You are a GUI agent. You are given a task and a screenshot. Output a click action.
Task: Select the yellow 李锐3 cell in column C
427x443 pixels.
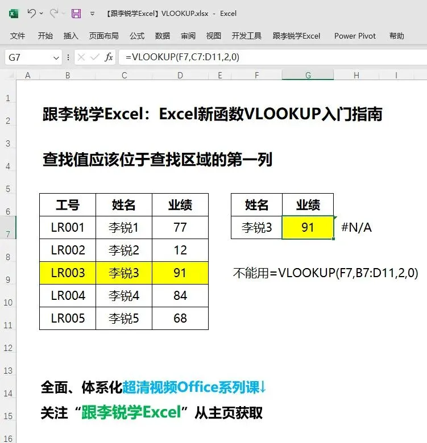click(x=124, y=273)
